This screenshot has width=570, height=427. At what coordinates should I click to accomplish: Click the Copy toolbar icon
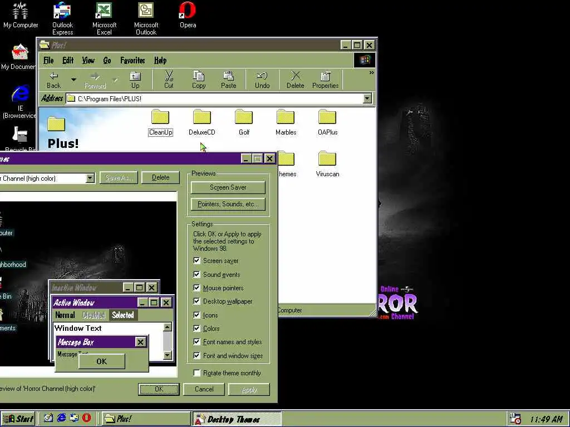coord(199,80)
